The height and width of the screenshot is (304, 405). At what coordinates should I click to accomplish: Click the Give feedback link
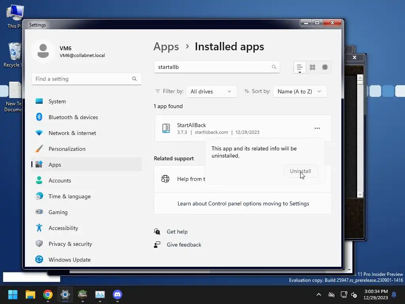184,245
